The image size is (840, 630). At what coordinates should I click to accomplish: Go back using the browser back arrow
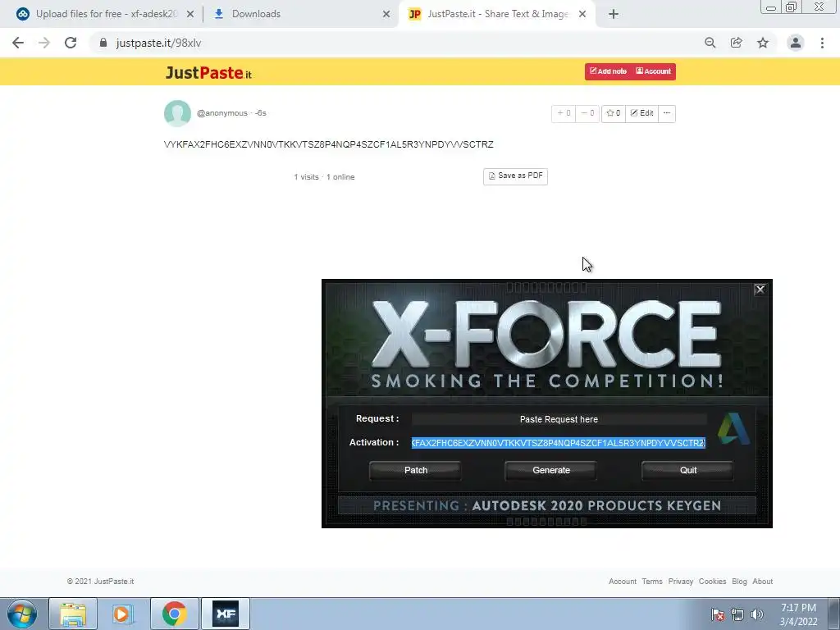click(x=18, y=43)
